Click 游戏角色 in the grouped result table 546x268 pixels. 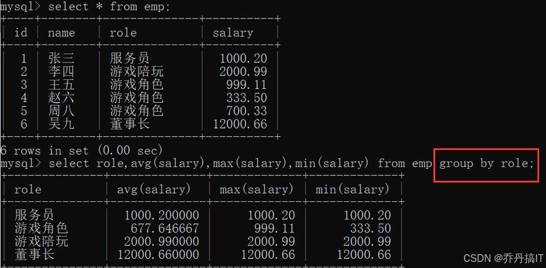(41, 228)
